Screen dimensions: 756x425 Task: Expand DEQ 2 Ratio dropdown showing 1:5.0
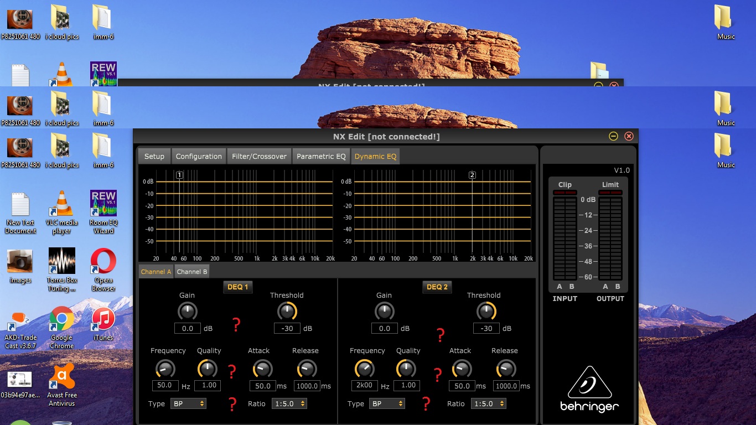pos(489,403)
